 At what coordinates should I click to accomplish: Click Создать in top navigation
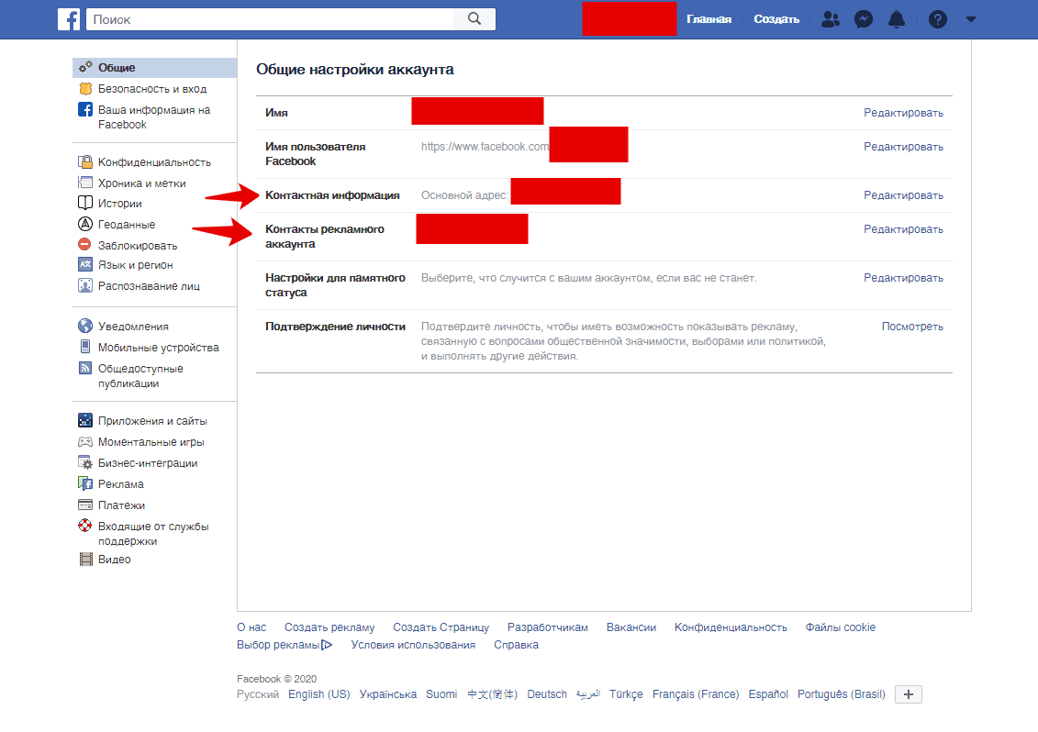click(776, 19)
